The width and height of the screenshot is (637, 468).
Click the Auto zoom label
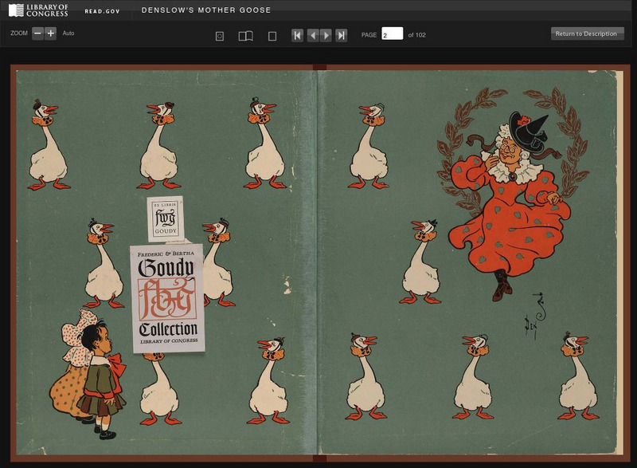[x=68, y=33]
